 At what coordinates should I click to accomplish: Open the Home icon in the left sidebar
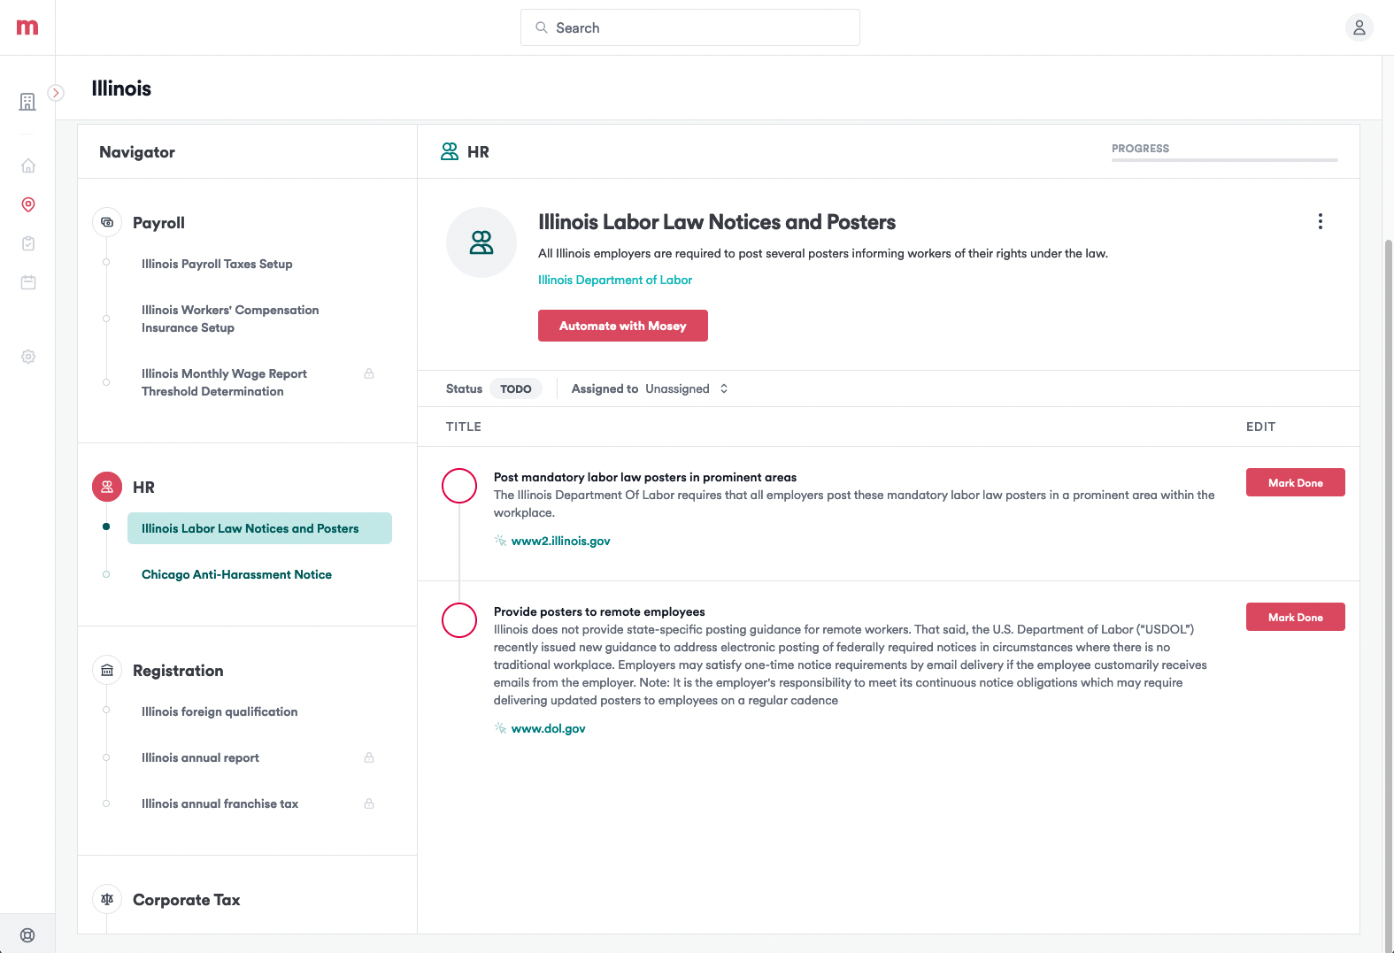point(27,165)
